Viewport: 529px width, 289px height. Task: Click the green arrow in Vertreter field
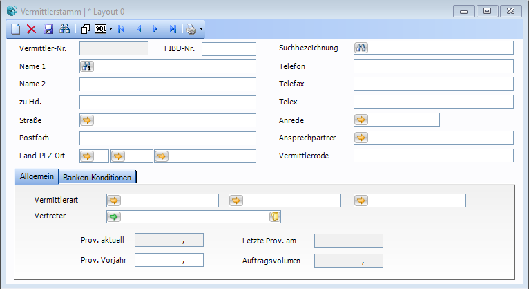114,217
